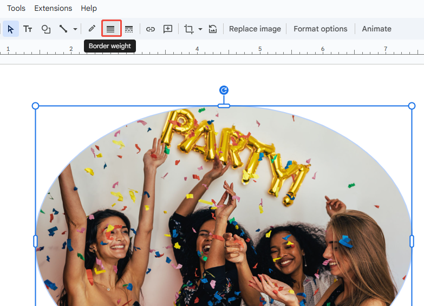This screenshot has height=306, width=424.
Task: Click the Insert link icon
Action: (x=151, y=29)
